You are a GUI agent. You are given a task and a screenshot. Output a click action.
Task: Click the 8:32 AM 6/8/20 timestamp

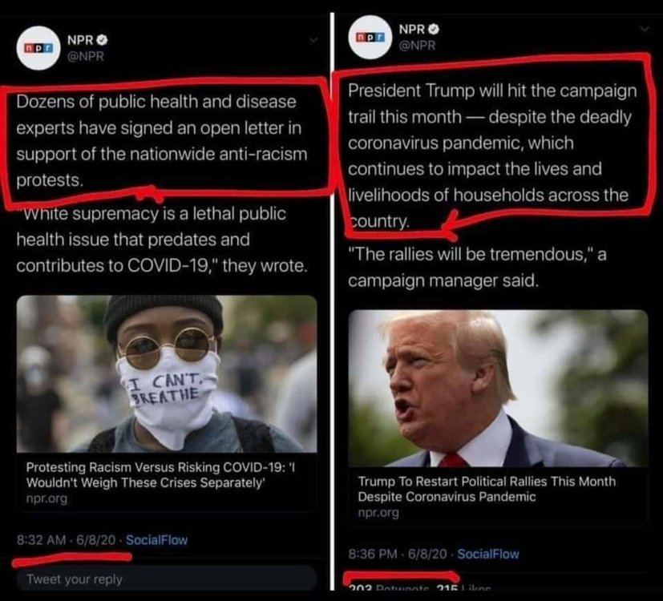click(66, 540)
